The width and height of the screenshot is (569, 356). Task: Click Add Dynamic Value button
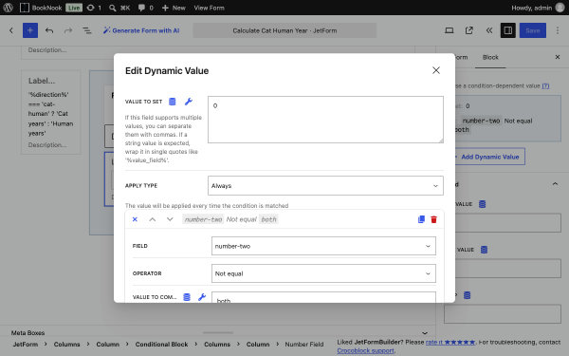pyautogui.click(x=489, y=157)
